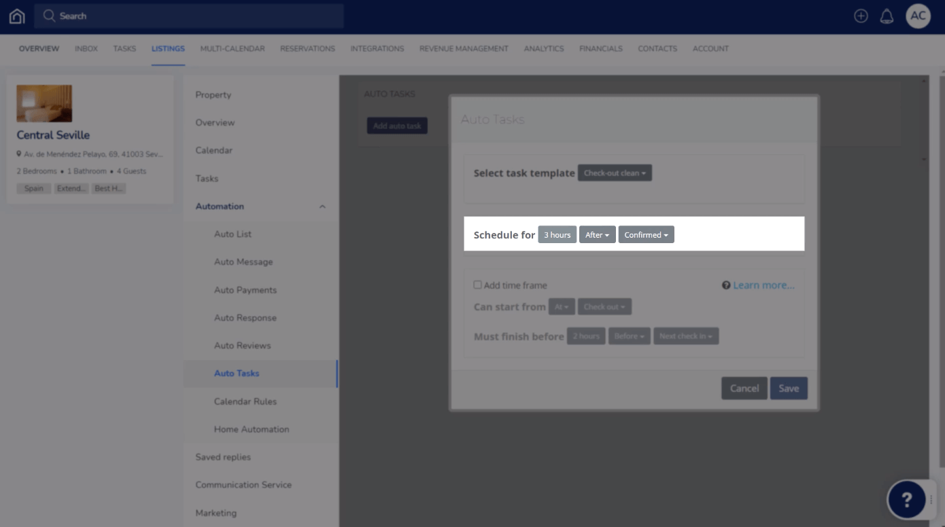
Task: Open the create new item plus icon
Action: (861, 15)
